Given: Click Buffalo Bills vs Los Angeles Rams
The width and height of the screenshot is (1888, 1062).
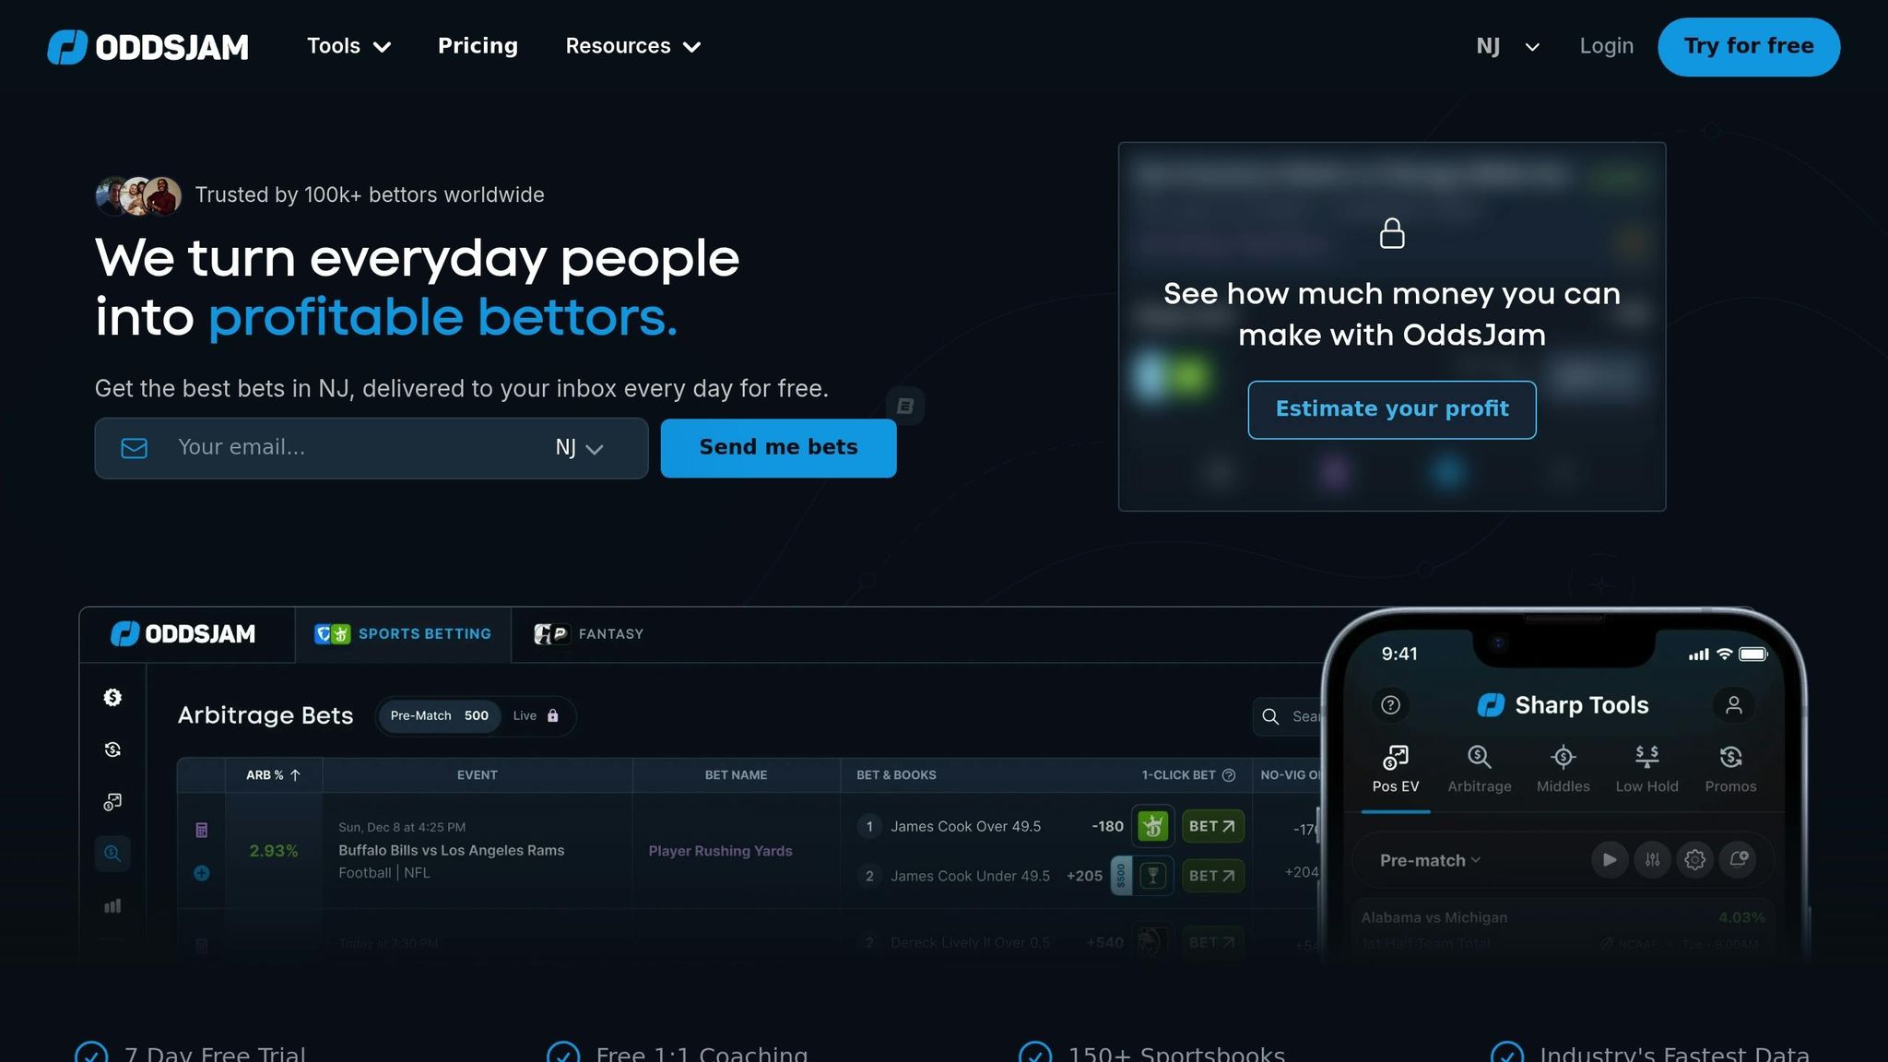Looking at the screenshot, I should [451, 851].
